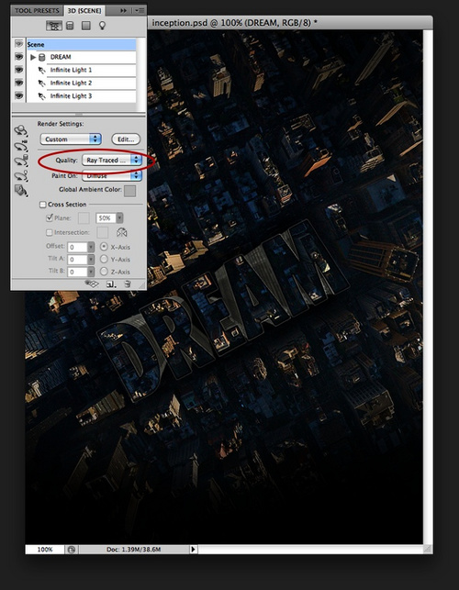Flip the cross section icon

[121, 232]
